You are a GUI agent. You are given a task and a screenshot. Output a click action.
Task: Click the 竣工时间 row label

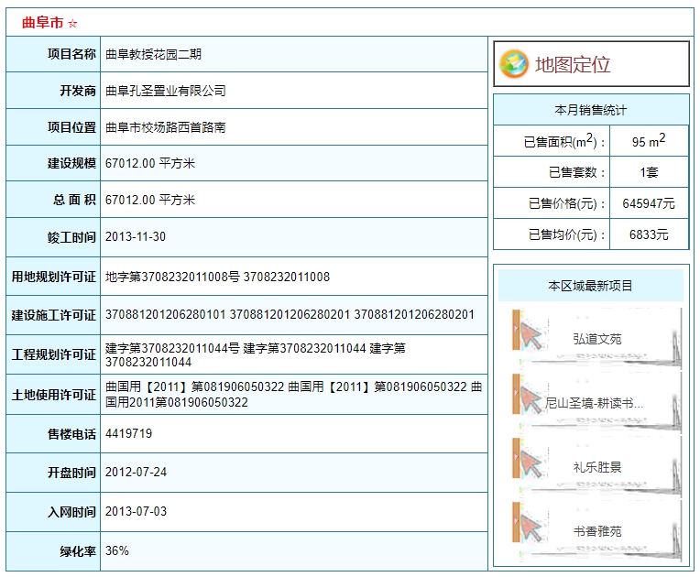(71, 237)
